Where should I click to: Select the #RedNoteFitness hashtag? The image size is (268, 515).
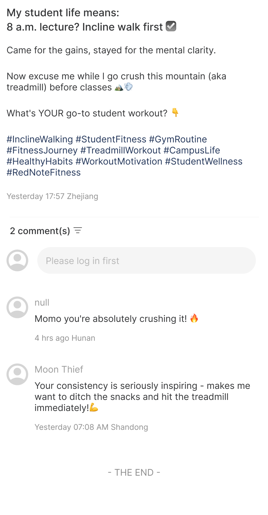[44, 172]
